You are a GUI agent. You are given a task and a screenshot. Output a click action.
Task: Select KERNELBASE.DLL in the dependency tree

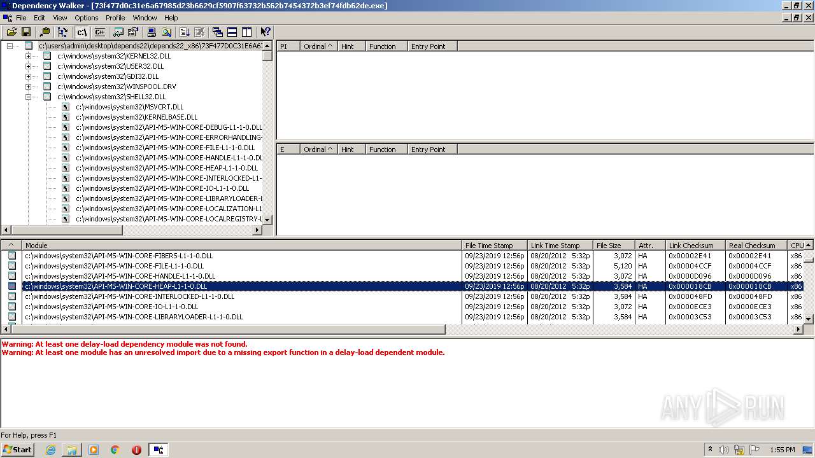pos(136,117)
